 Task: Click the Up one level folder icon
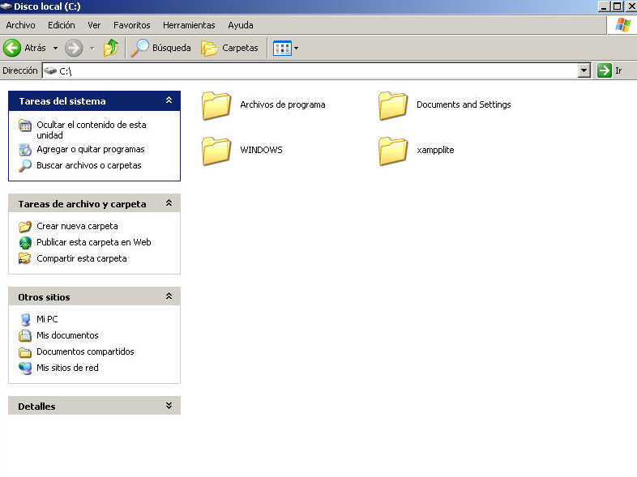[x=111, y=48]
